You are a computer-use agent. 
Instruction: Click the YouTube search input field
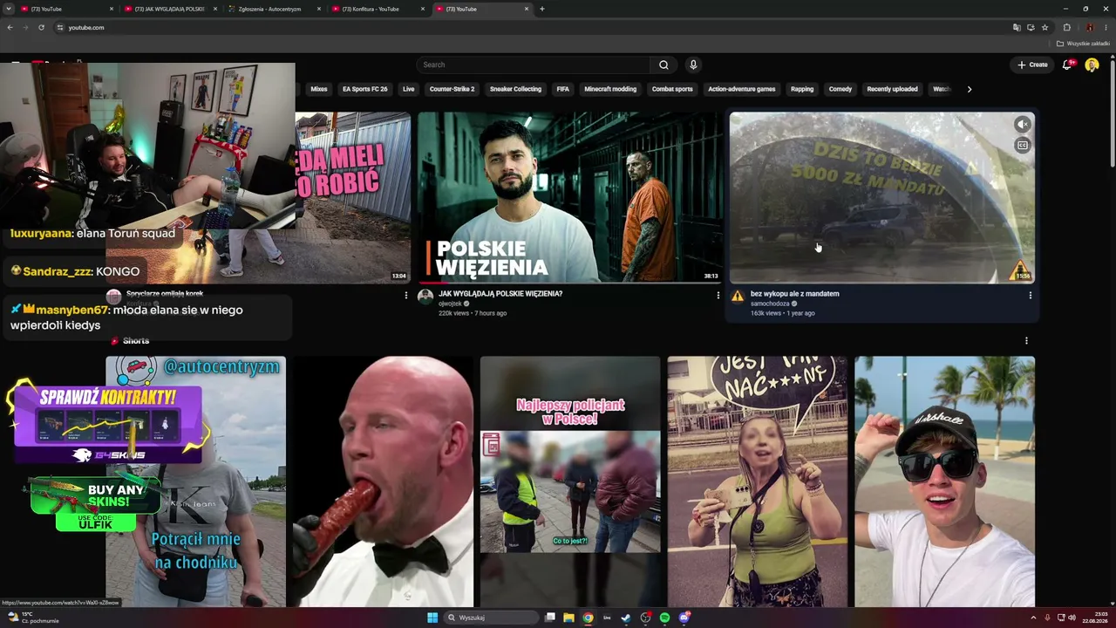point(534,65)
